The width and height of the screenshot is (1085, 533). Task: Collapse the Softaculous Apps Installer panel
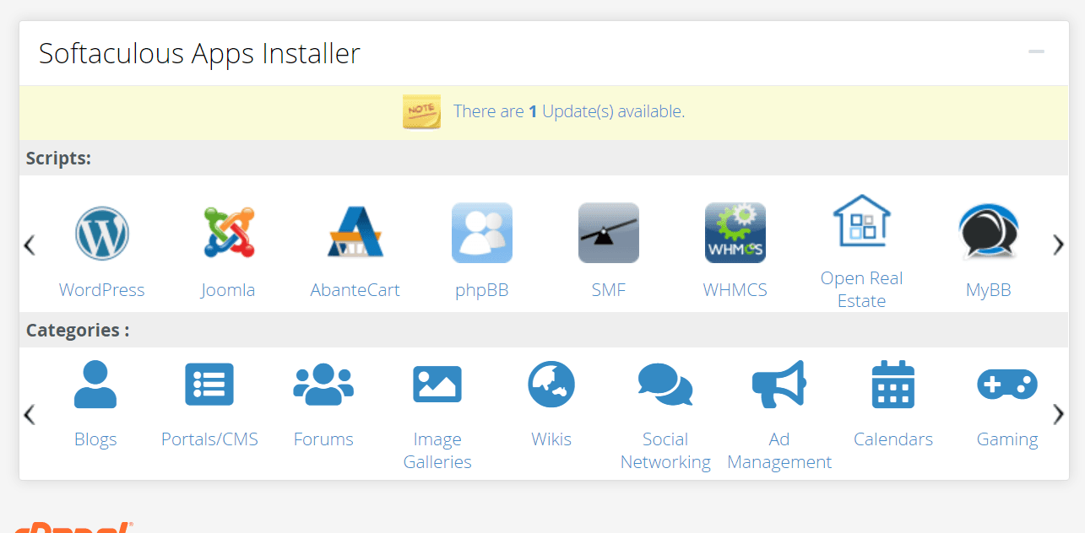coord(1036,52)
